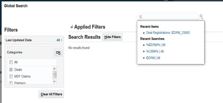
Task: Click the magnifying glass search icon
Action: point(201,17)
